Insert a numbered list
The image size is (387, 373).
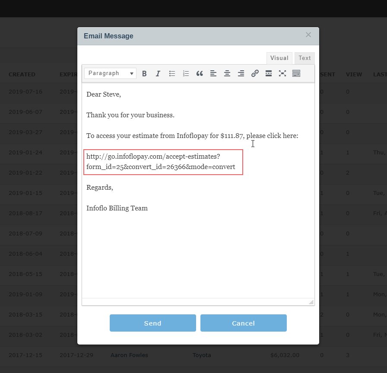point(186,73)
